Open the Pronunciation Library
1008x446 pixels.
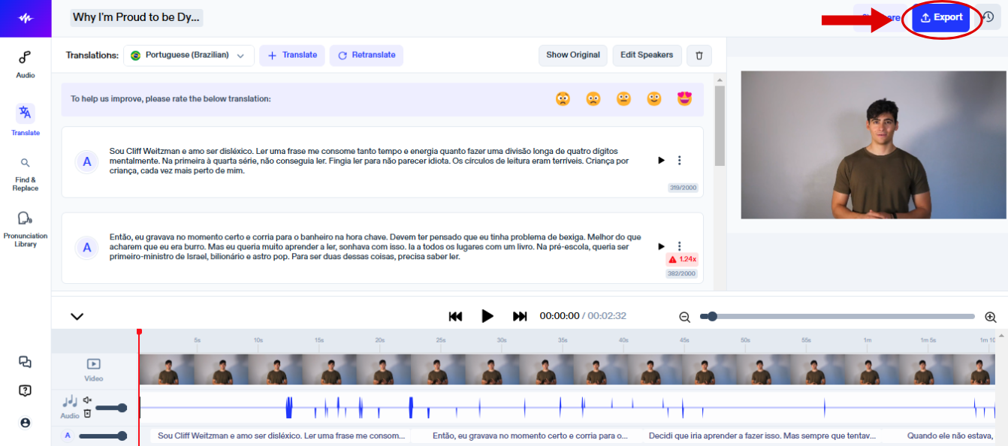pyautogui.click(x=25, y=228)
